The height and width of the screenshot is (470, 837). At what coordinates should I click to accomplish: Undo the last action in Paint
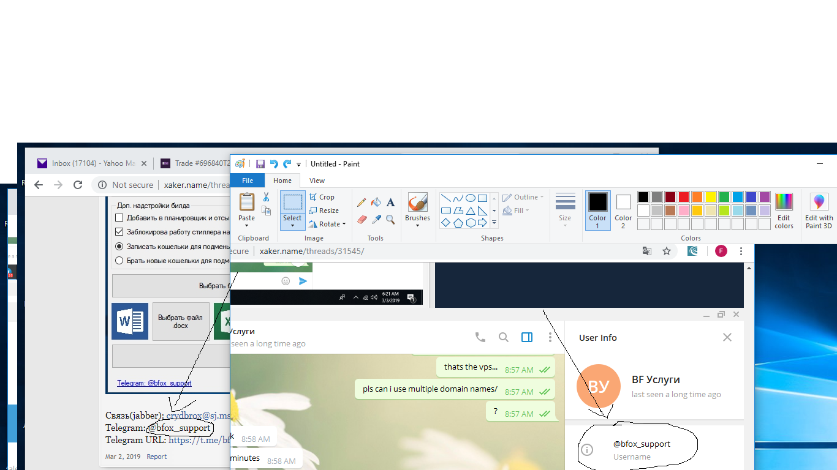point(274,164)
